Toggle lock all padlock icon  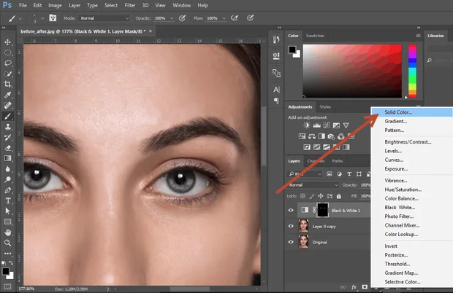tap(338, 196)
